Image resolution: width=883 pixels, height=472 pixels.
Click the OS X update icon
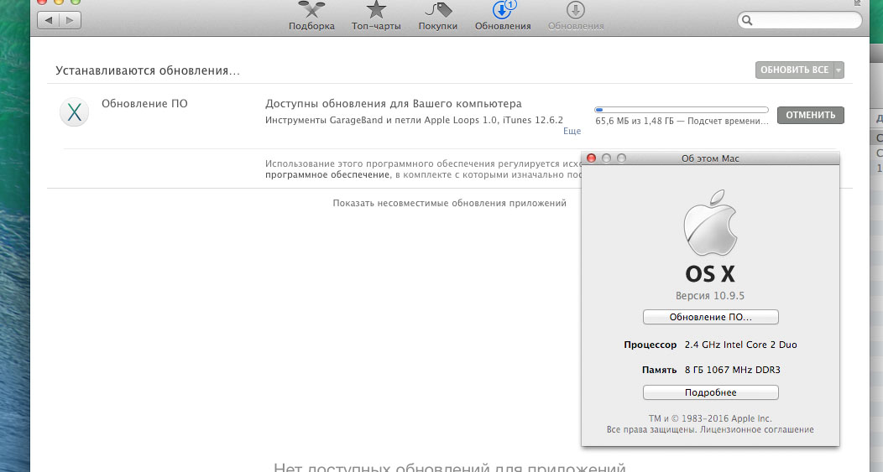point(75,112)
